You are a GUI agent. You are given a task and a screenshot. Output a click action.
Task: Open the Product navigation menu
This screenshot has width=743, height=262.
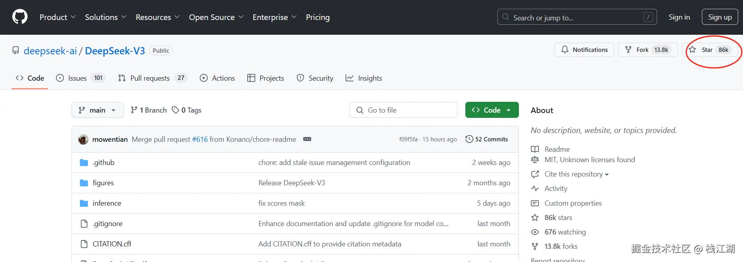[58, 17]
